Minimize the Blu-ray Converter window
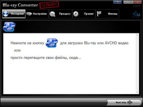The height and width of the screenshot is (107, 143). click(126, 2)
